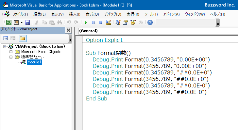Toggle Folders icon in project pane
The width and height of the screenshot is (238, 130).
pyautogui.click(x=23, y=38)
